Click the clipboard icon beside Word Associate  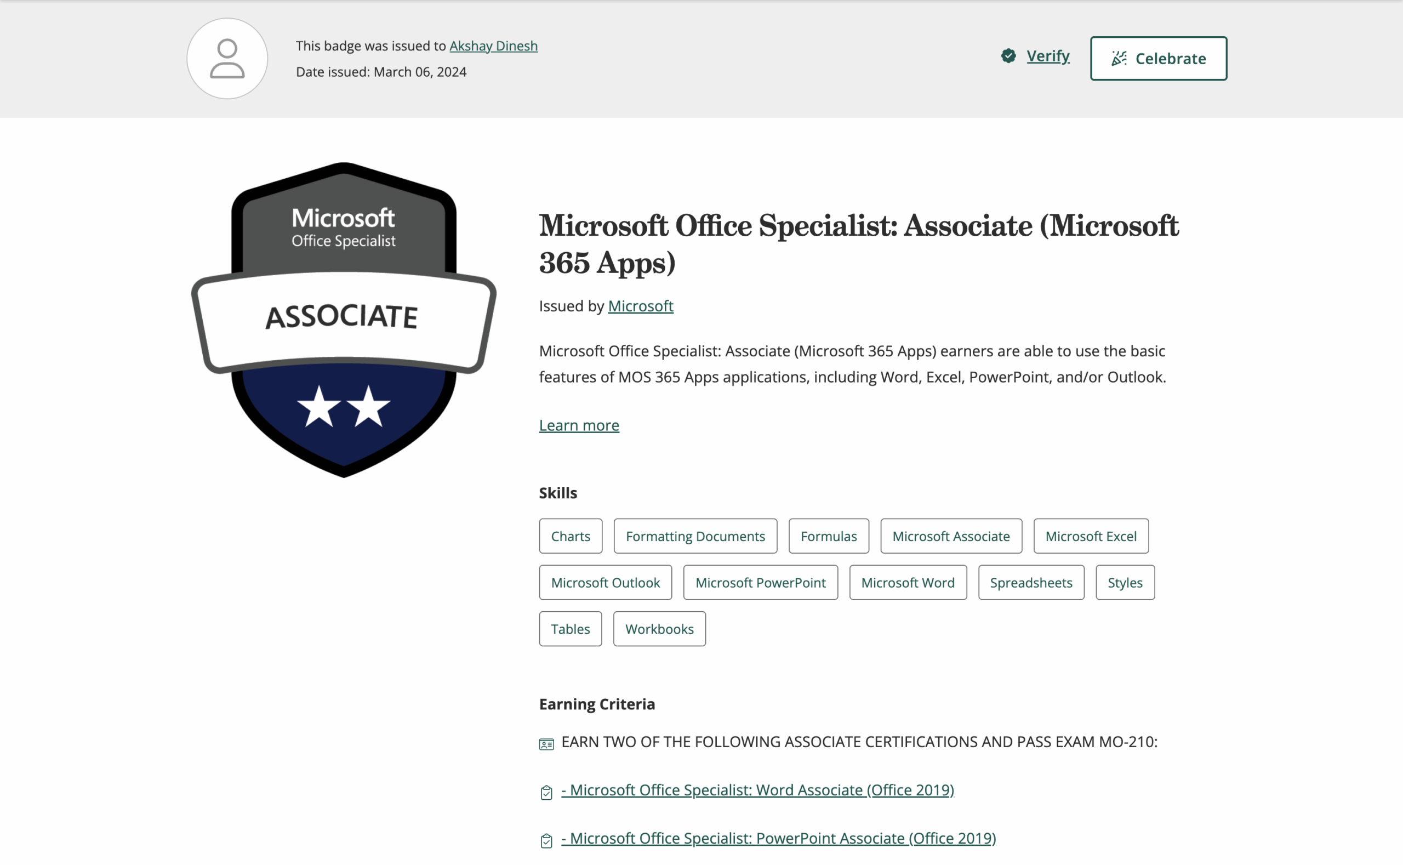tap(546, 792)
